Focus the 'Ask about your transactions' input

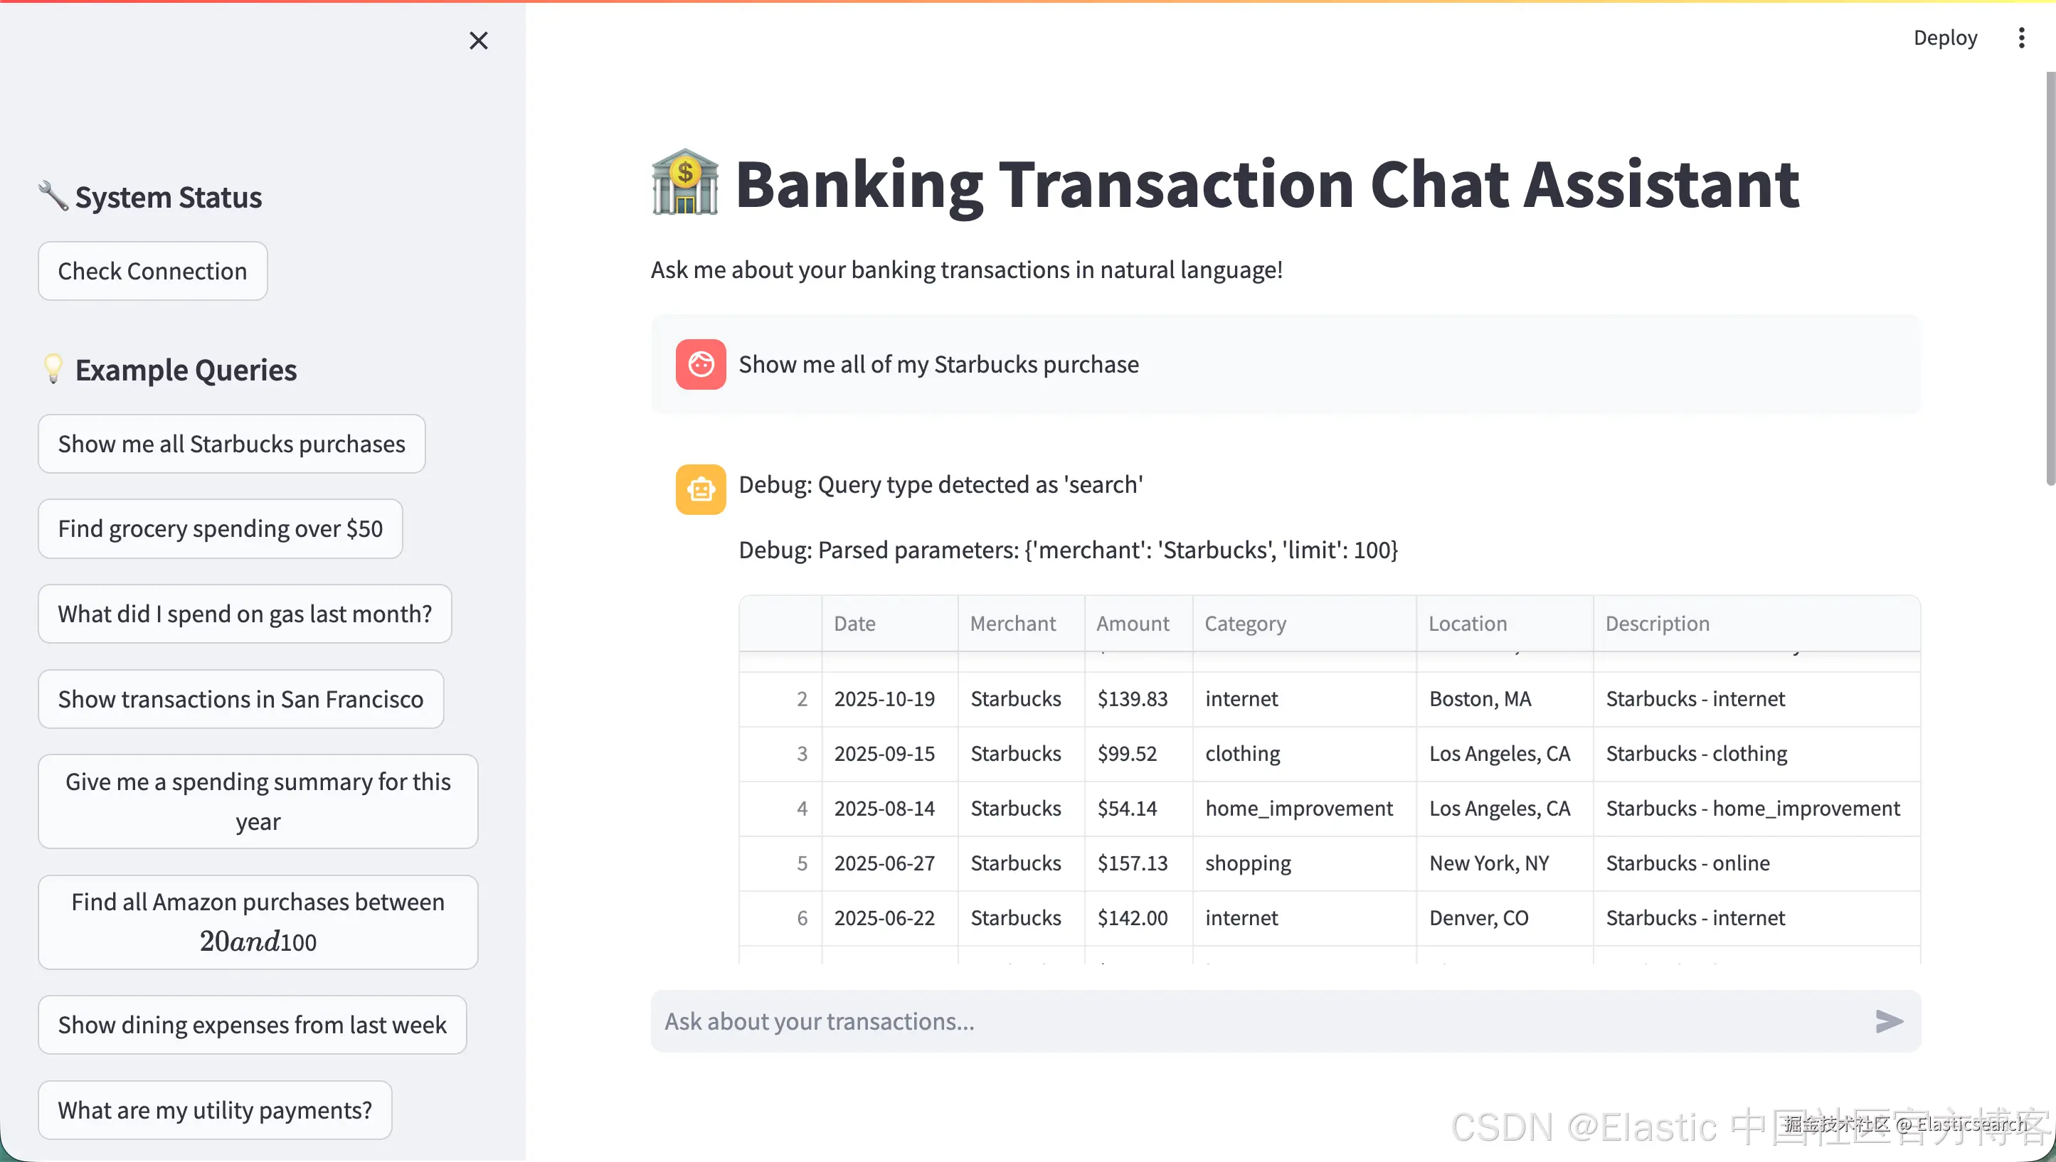point(1253,1020)
